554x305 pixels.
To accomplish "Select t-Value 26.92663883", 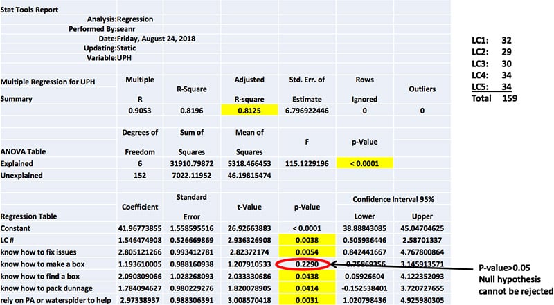I will tap(249, 228).
